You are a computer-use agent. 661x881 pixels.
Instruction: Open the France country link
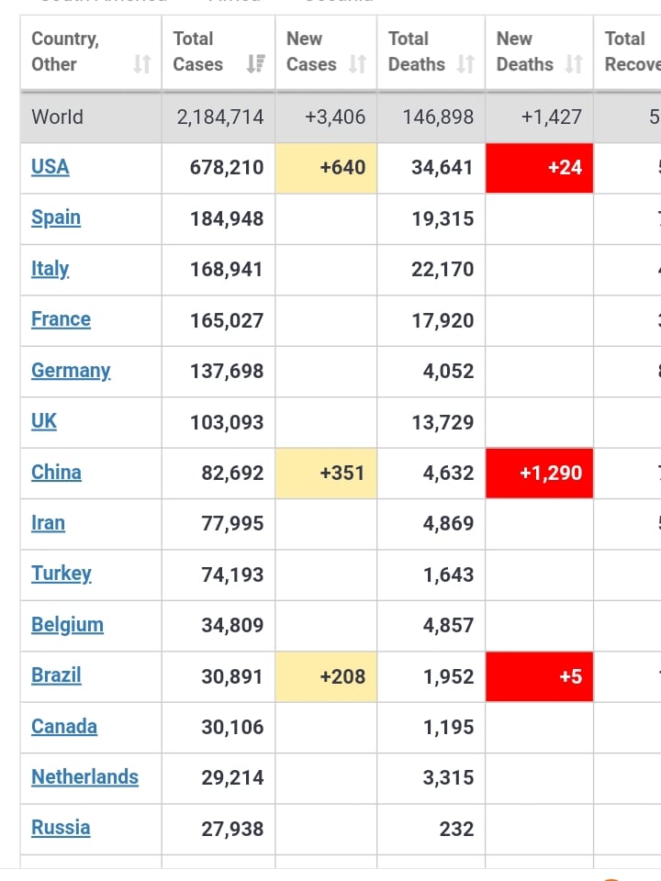(61, 319)
